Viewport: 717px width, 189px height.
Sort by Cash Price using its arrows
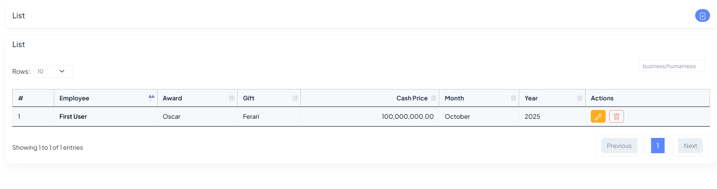point(433,98)
